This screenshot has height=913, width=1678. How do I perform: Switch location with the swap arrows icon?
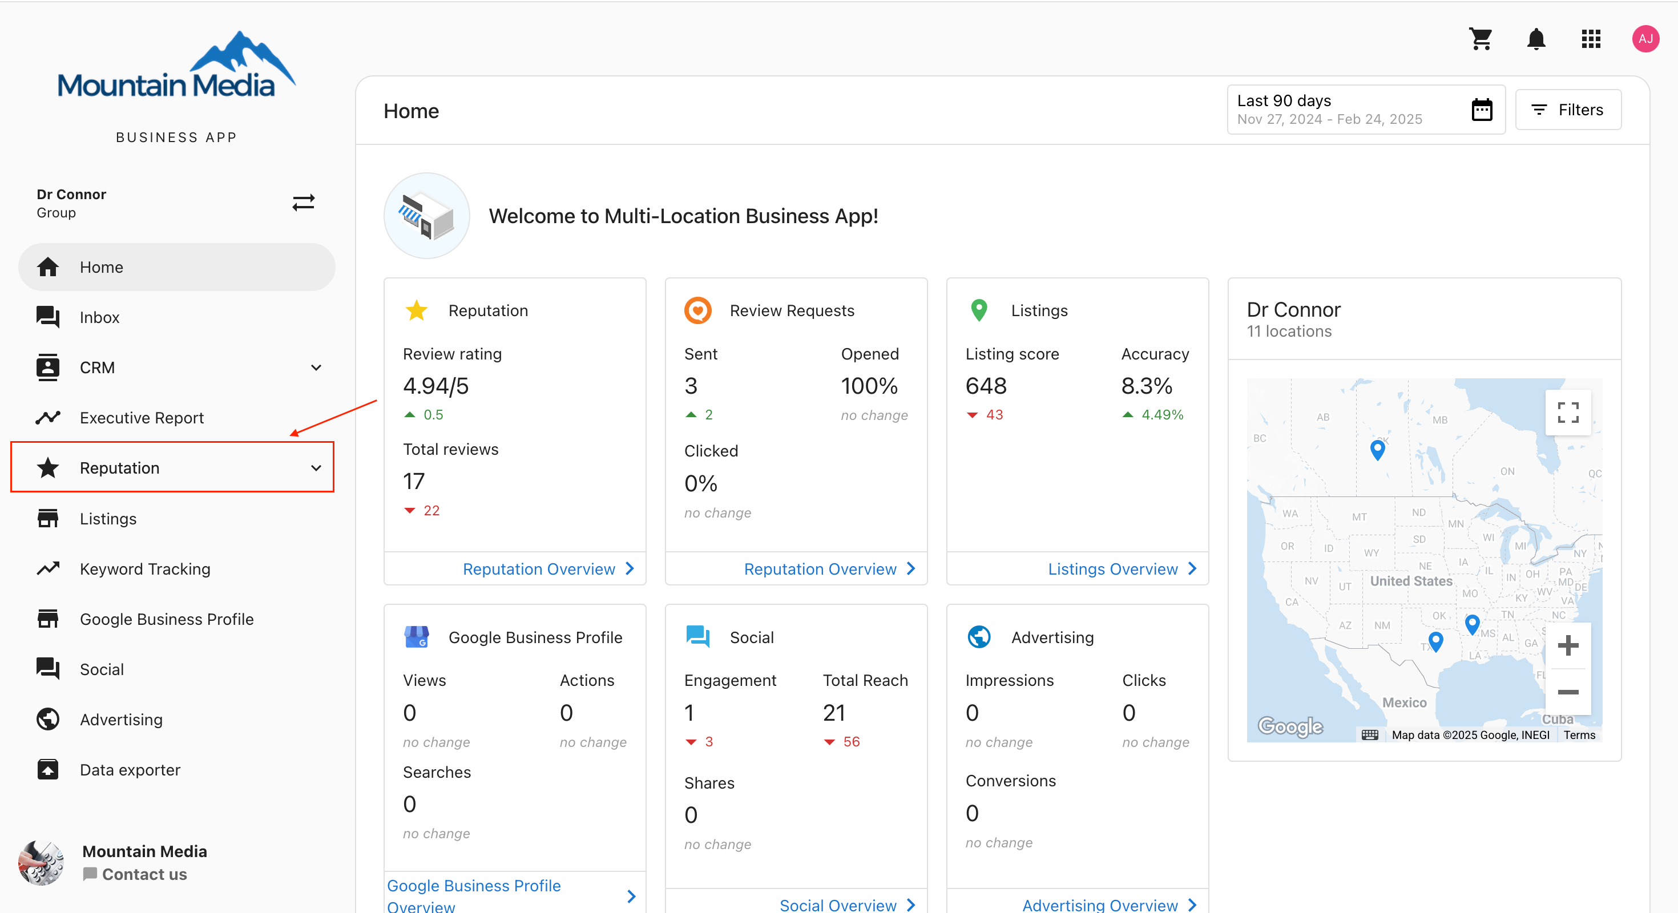click(x=304, y=203)
